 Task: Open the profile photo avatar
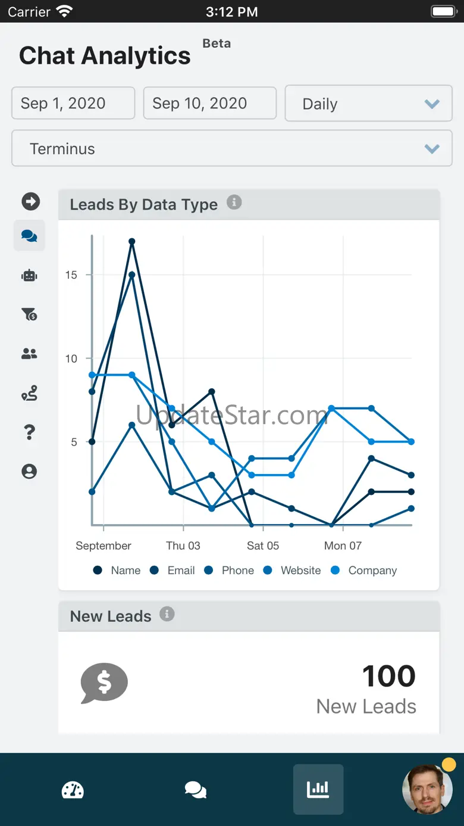click(x=427, y=789)
